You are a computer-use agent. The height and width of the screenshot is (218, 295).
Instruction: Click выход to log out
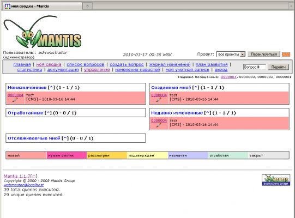(221, 70)
